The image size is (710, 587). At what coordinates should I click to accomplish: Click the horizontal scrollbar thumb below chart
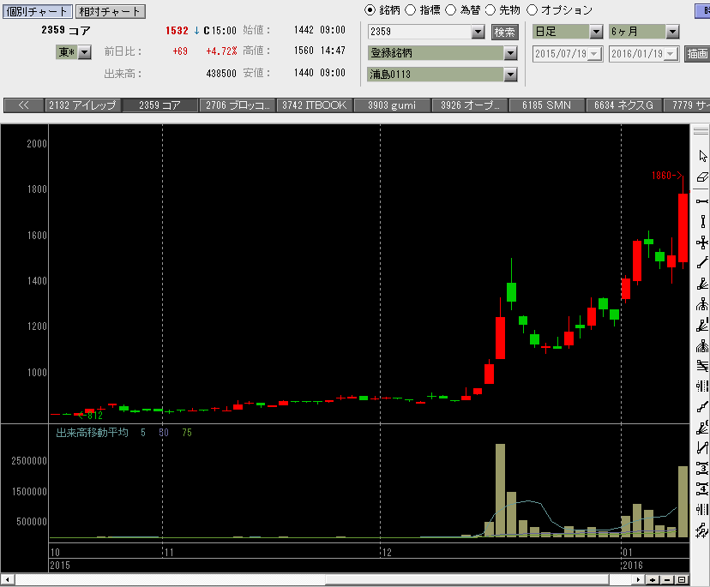[466, 580]
